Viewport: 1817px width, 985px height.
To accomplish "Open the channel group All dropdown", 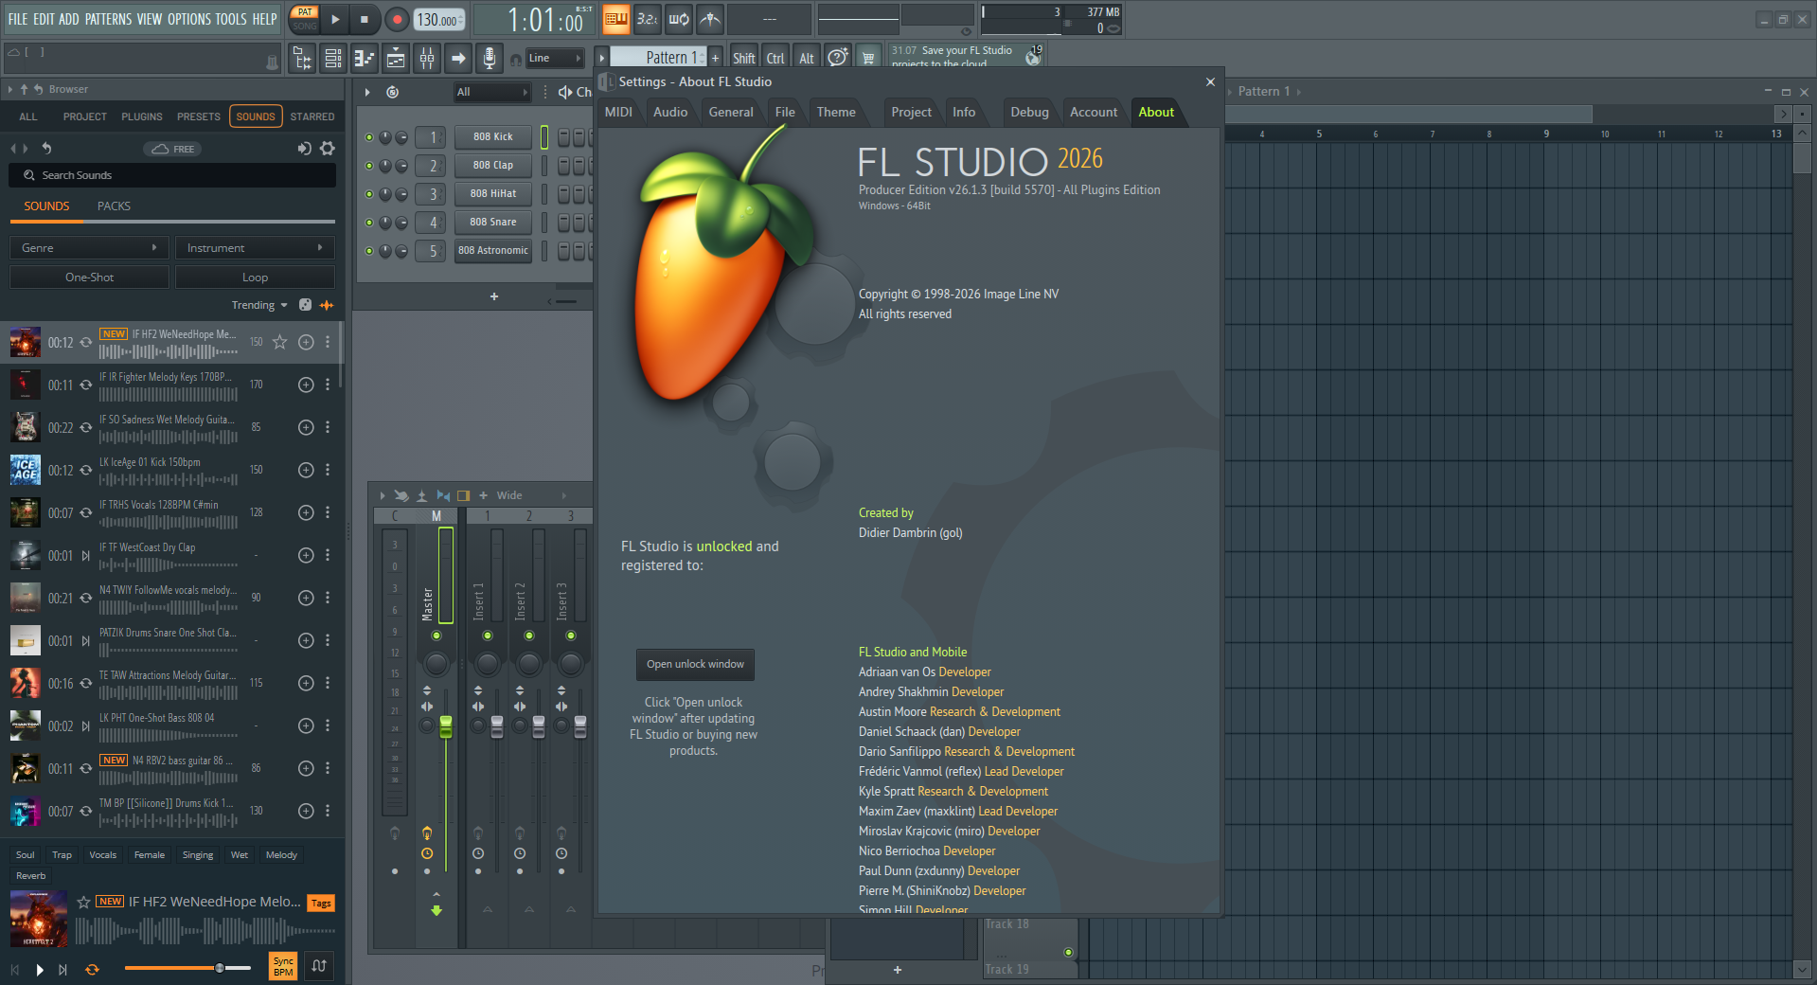I will (491, 92).
